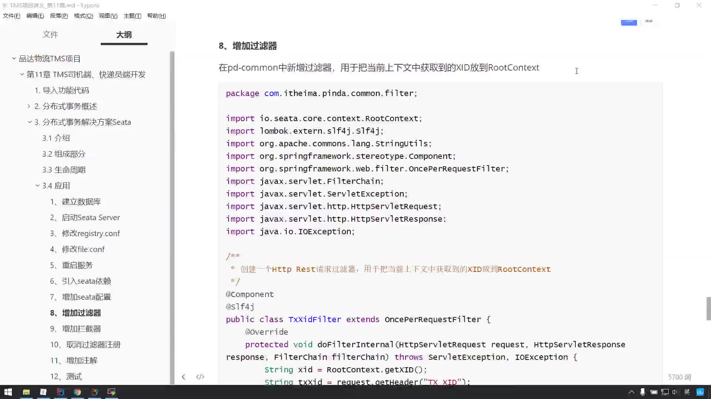Screen dimensions: 711x399
Task: Click the outline sidebar scrollbar
Action: pos(172,217)
